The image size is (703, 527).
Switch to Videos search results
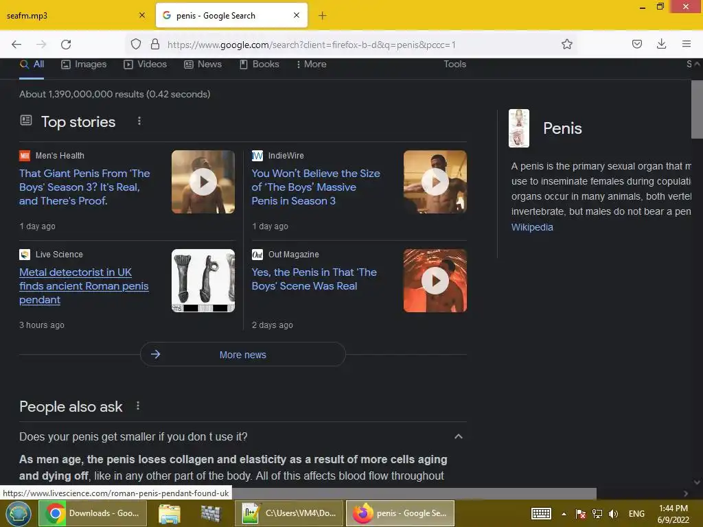click(x=146, y=65)
